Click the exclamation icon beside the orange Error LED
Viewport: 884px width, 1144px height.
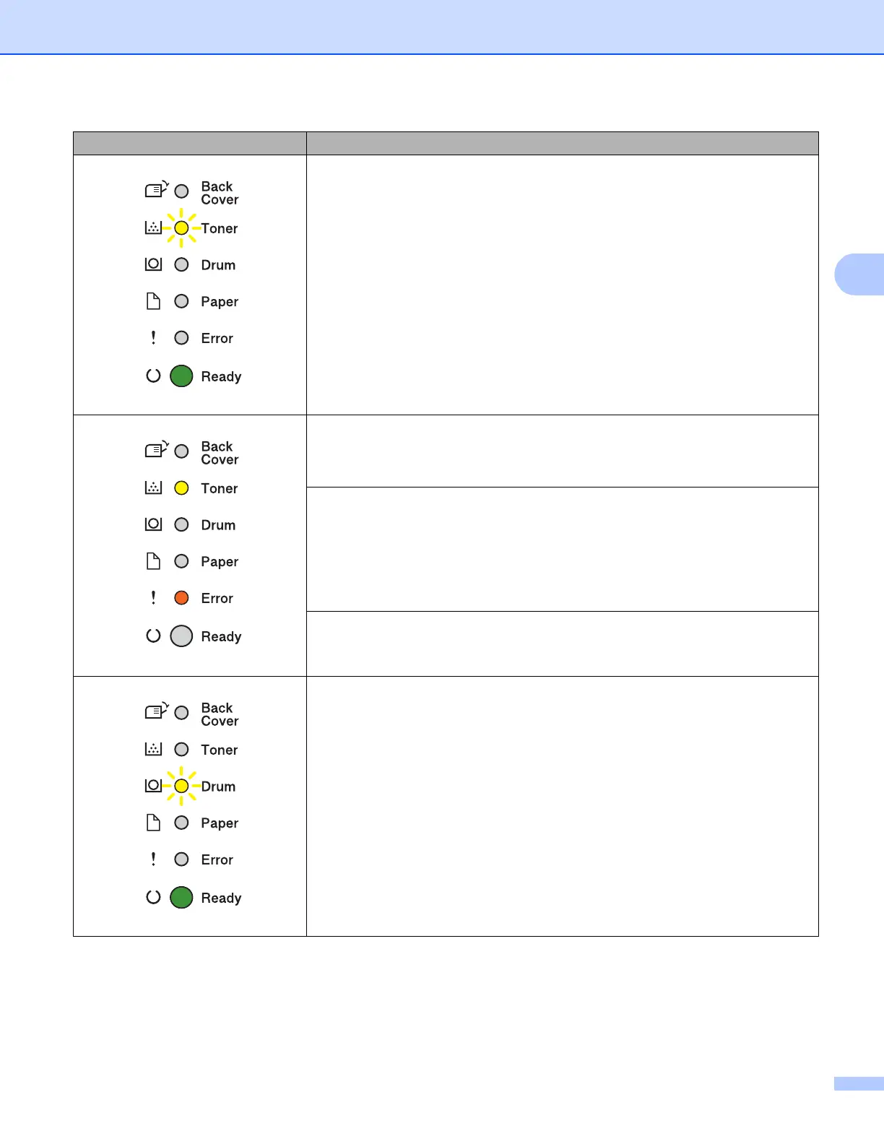[153, 598]
